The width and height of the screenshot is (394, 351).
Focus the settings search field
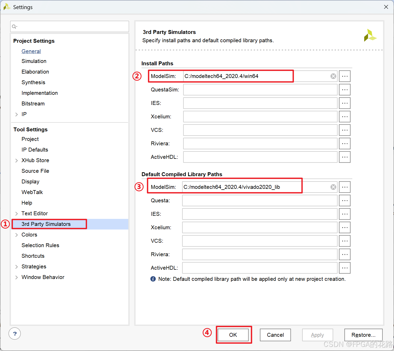[69, 26]
